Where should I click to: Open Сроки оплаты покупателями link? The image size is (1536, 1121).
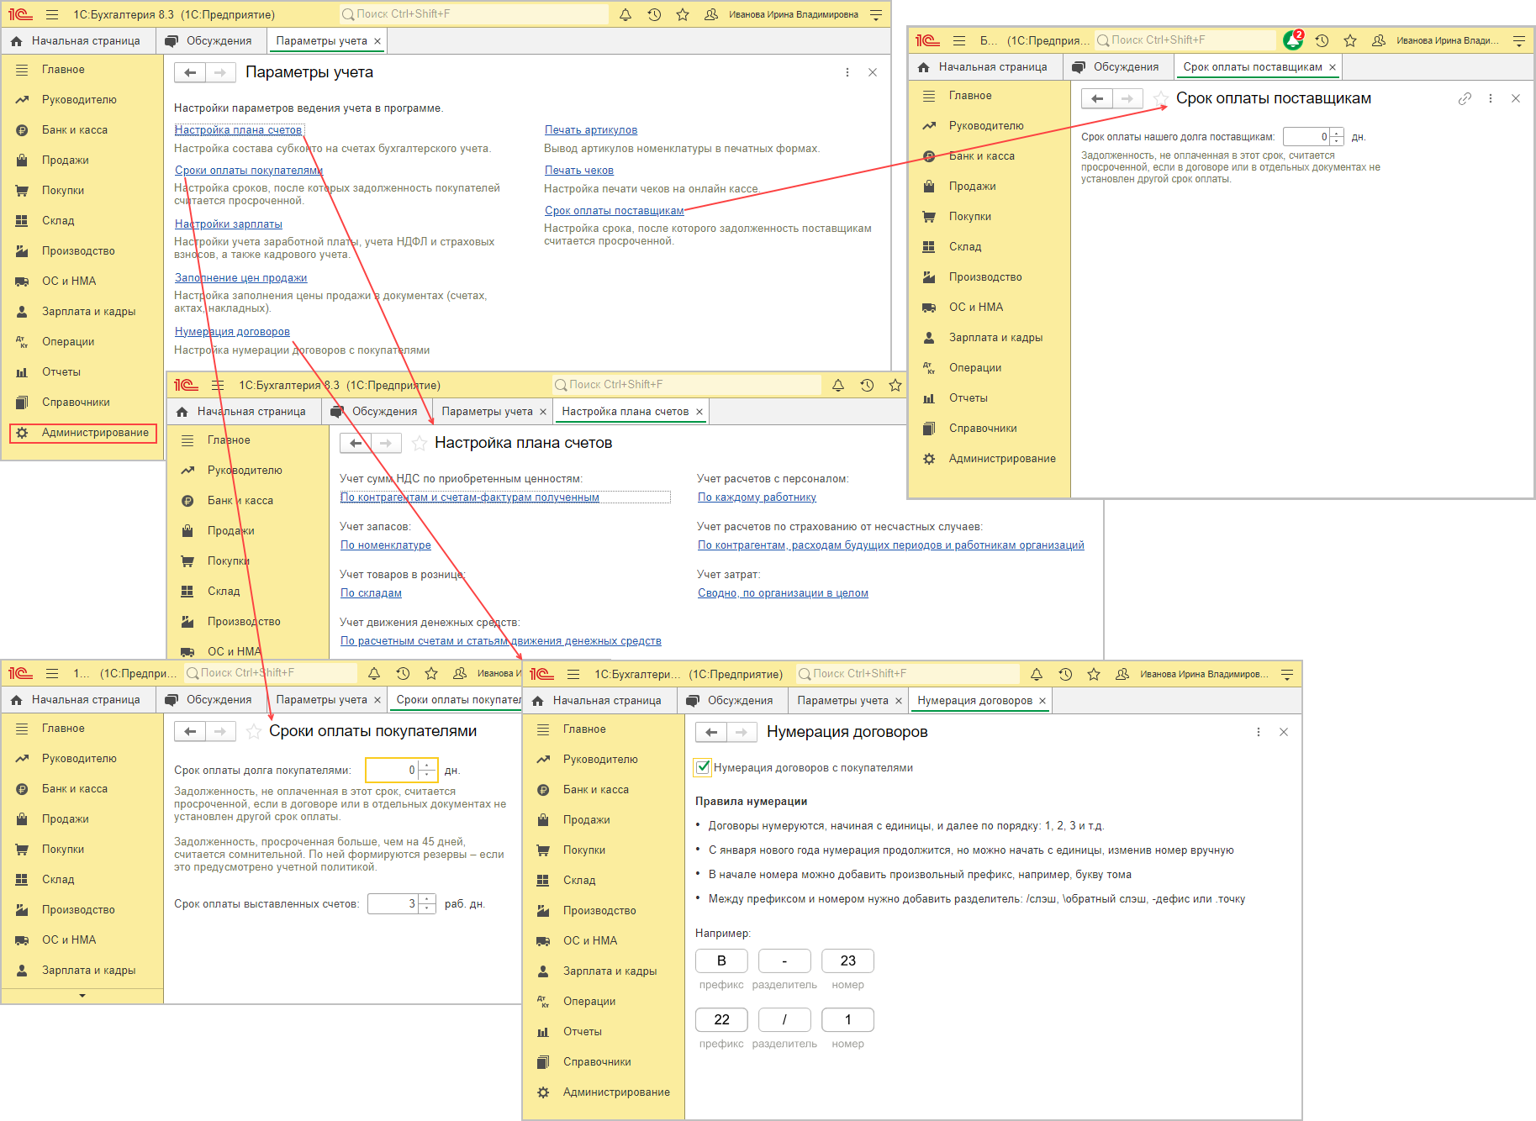tap(249, 170)
